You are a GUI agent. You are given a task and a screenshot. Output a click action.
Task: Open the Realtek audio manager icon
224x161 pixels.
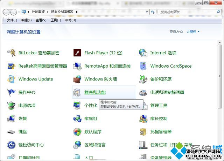pyautogui.click(x=11, y=66)
